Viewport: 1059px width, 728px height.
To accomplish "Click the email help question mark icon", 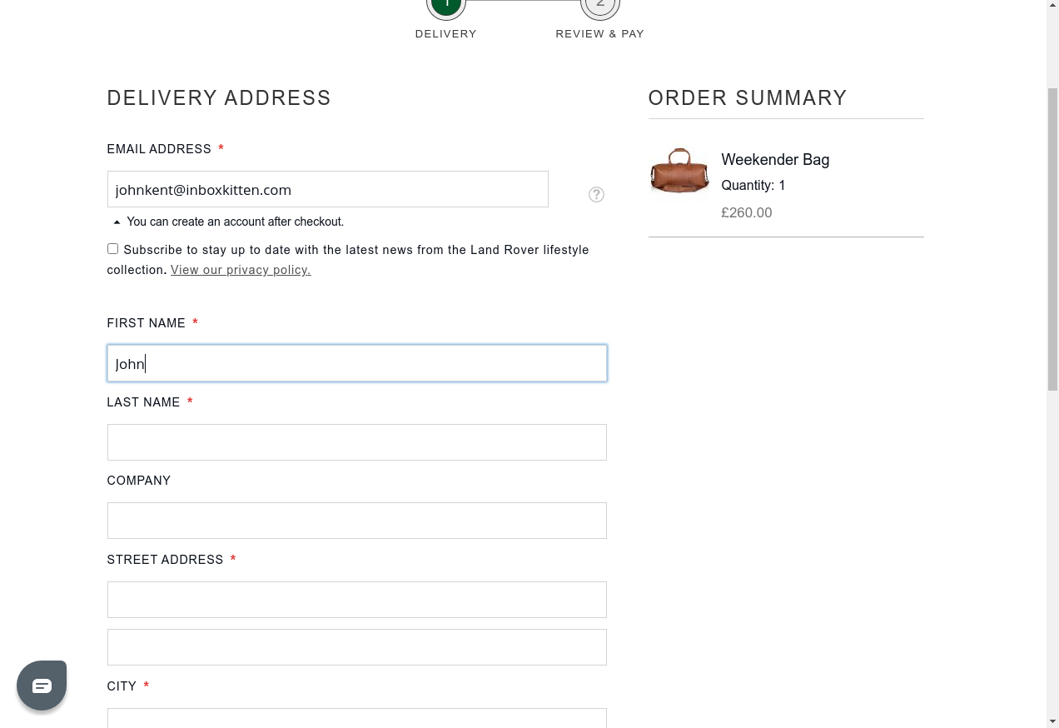I will 596,194.
